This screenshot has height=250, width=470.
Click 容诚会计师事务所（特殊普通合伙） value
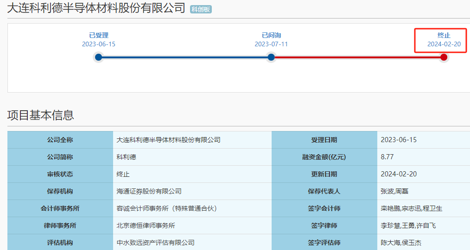(x=167, y=208)
